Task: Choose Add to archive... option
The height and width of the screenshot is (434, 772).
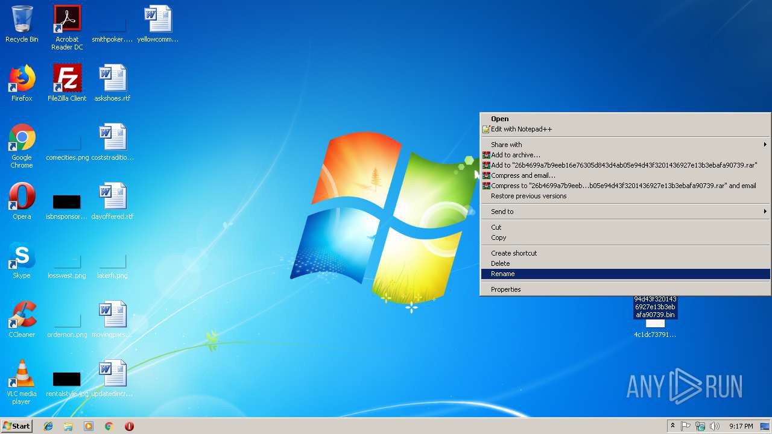Action: 625,155
